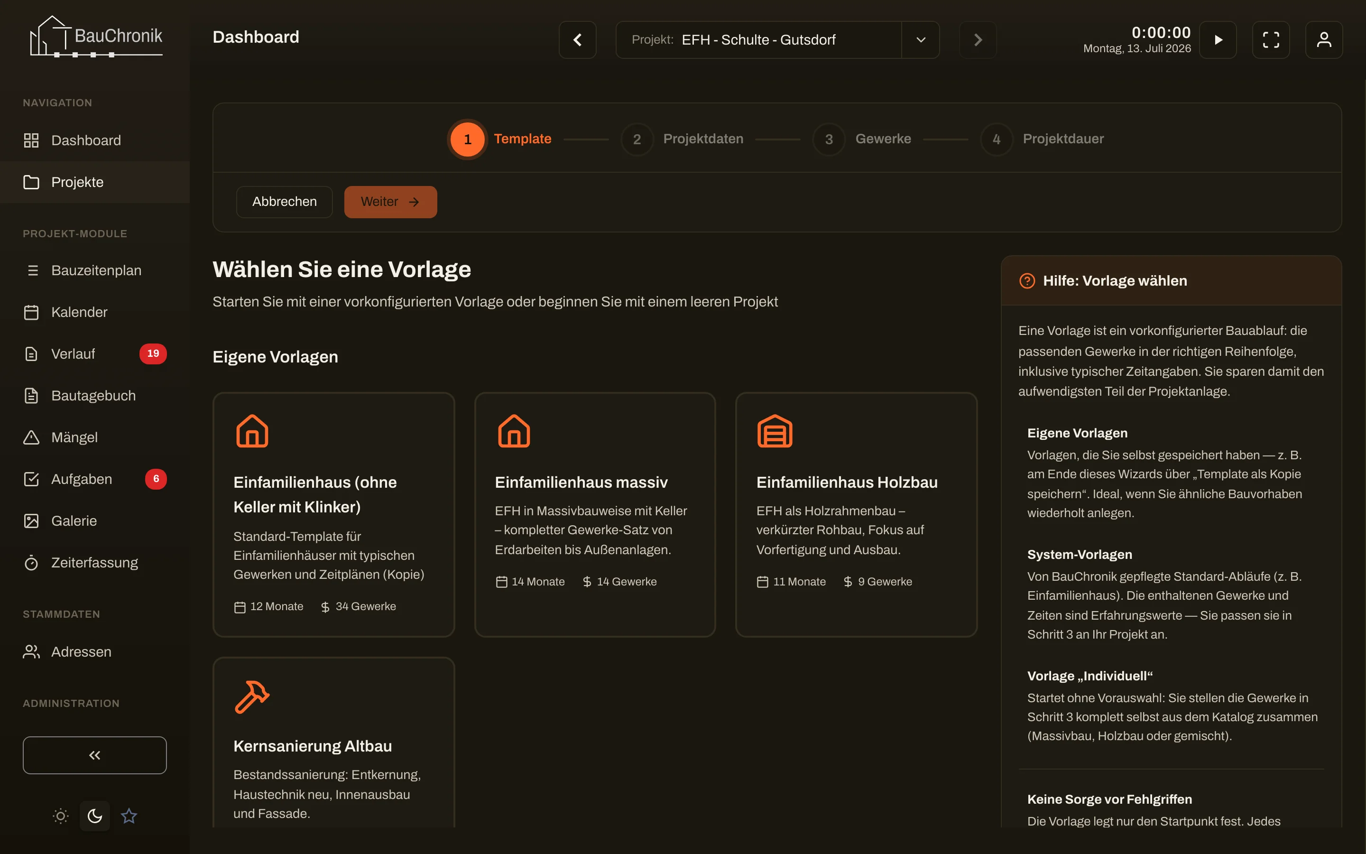
Task: Click '14 Monate' on massiv card
Action: tap(530, 582)
